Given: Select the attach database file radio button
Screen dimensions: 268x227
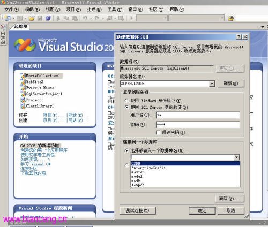Looking at the screenshot, I should click(126, 165).
